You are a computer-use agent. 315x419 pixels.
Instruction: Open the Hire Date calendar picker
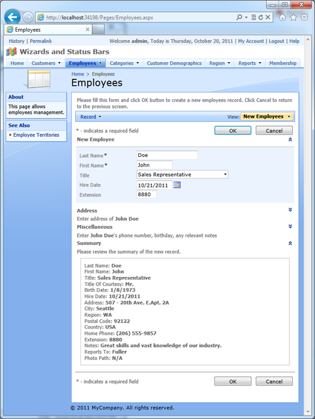tap(177, 184)
